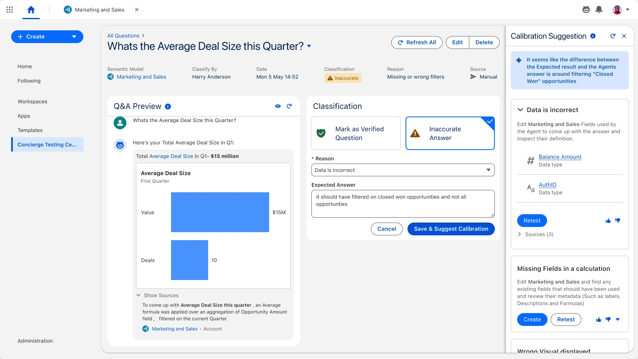The image size is (638, 359).
Task: Click Cancel in Classification
Action: pyautogui.click(x=387, y=229)
